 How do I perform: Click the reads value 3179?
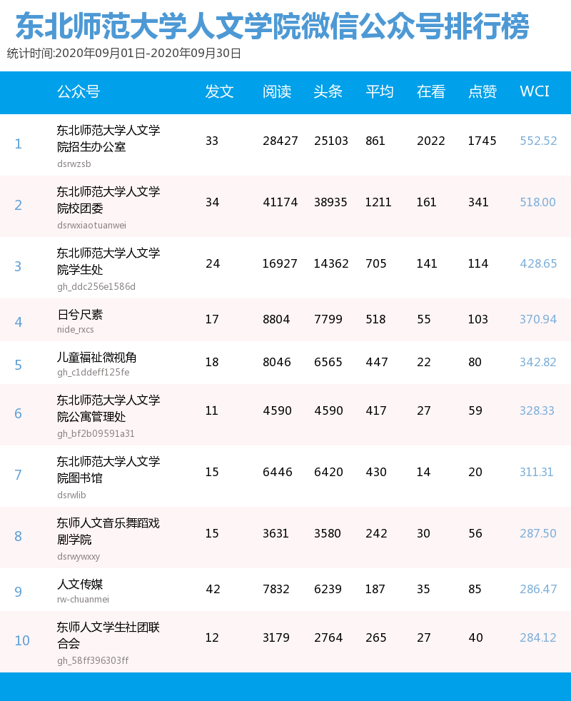point(276,637)
